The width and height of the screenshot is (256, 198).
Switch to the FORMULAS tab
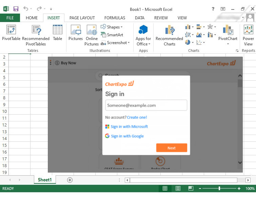115,18
